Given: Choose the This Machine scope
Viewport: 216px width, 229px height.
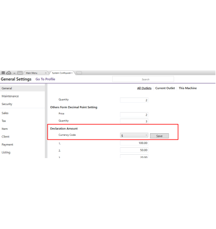Looking at the screenshot, I should click(x=188, y=88).
